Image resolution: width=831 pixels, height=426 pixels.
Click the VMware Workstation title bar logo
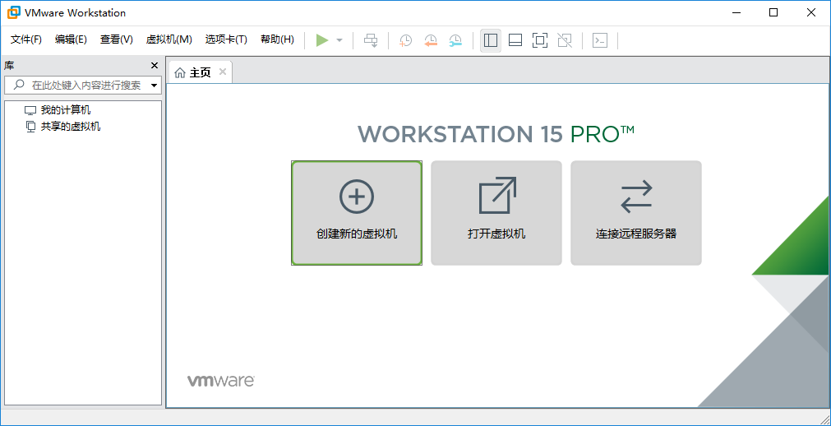tap(14, 12)
